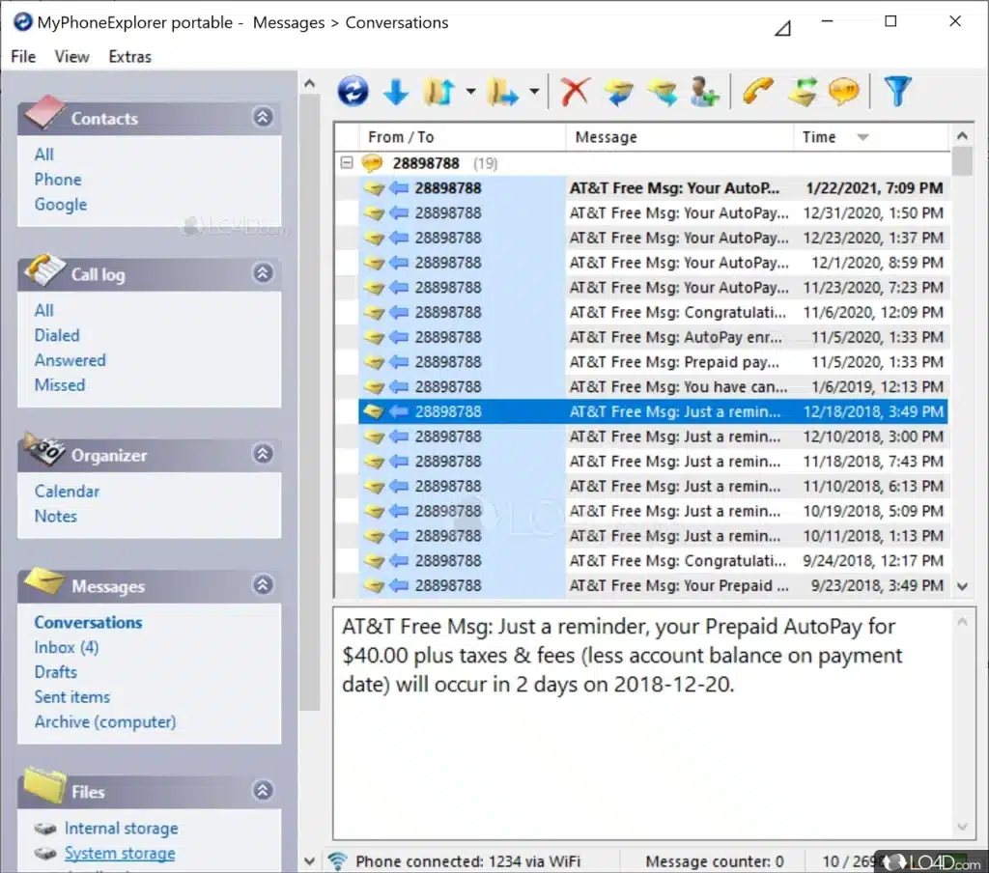The image size is (989, 873).
Task: Select the message dated 10/19/2018, 5:09 PM
Action: 652,512
